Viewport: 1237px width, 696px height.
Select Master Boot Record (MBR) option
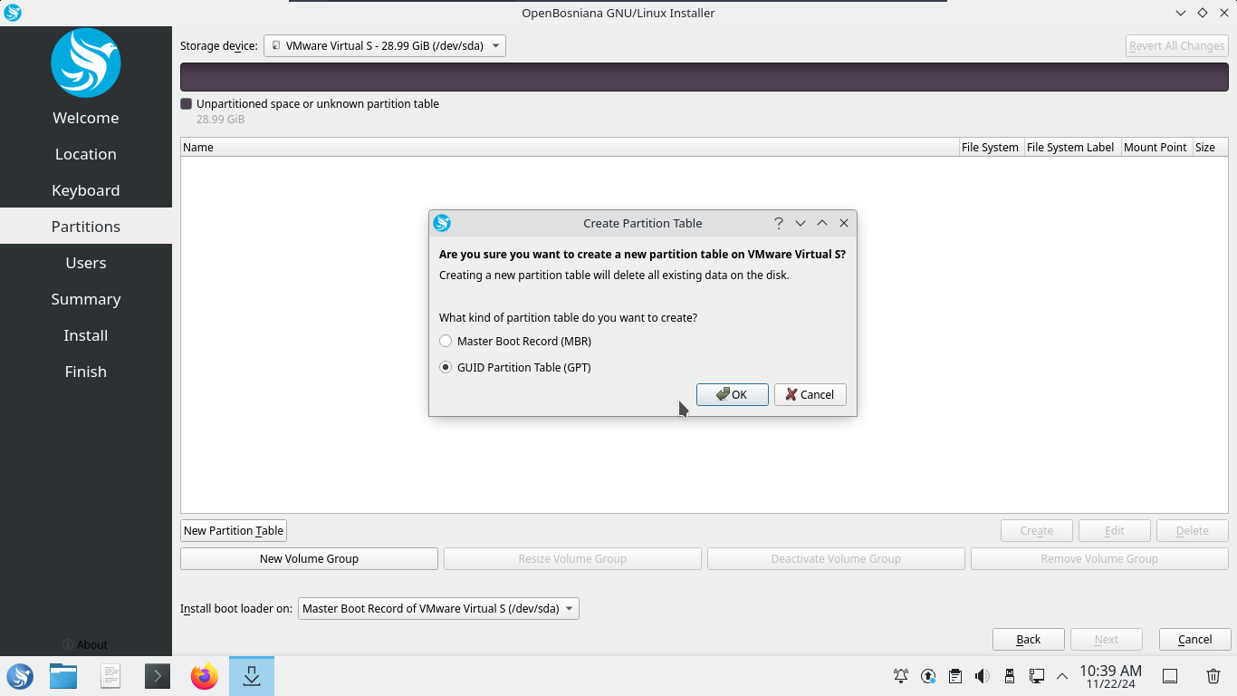[x=515, y=341]
